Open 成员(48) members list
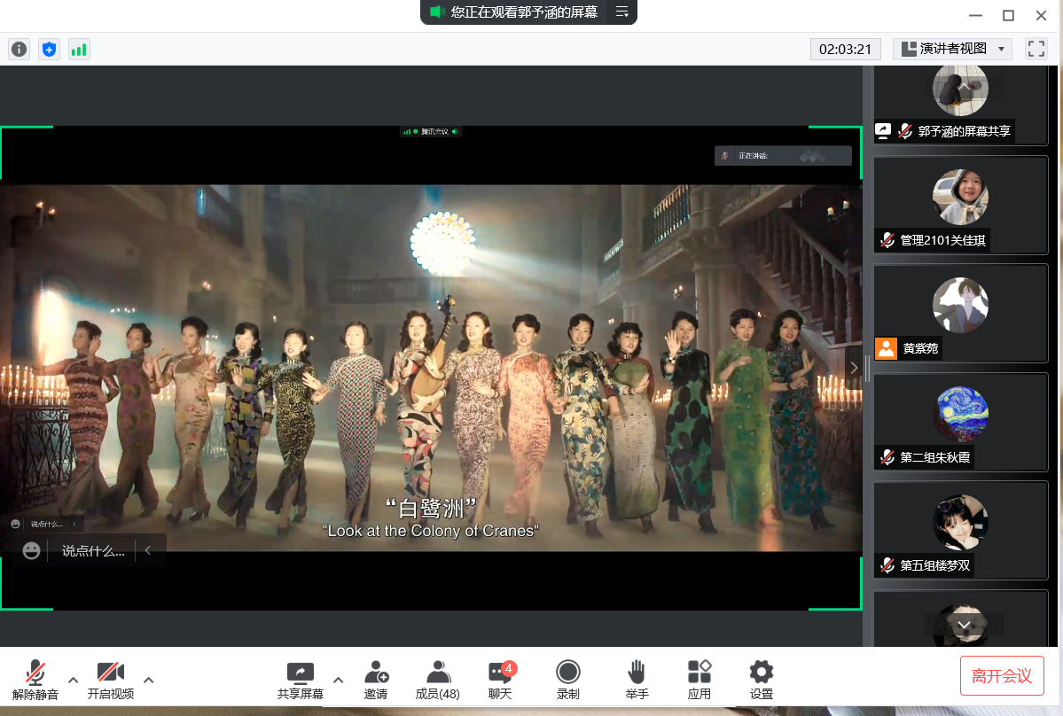This screenshot has height=716, width=1063. (438, 680)
